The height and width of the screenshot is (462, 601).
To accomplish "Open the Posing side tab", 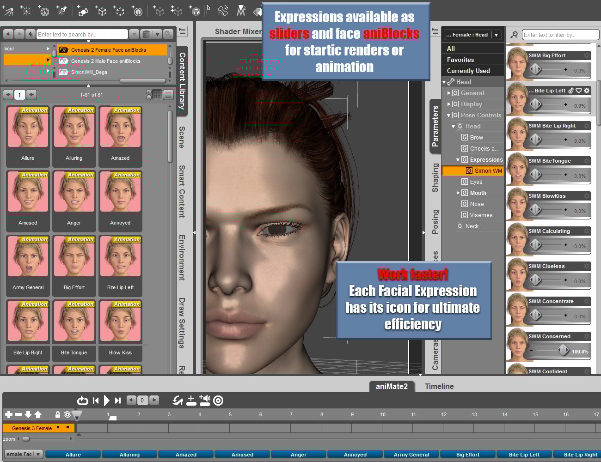I will (435, 222).
